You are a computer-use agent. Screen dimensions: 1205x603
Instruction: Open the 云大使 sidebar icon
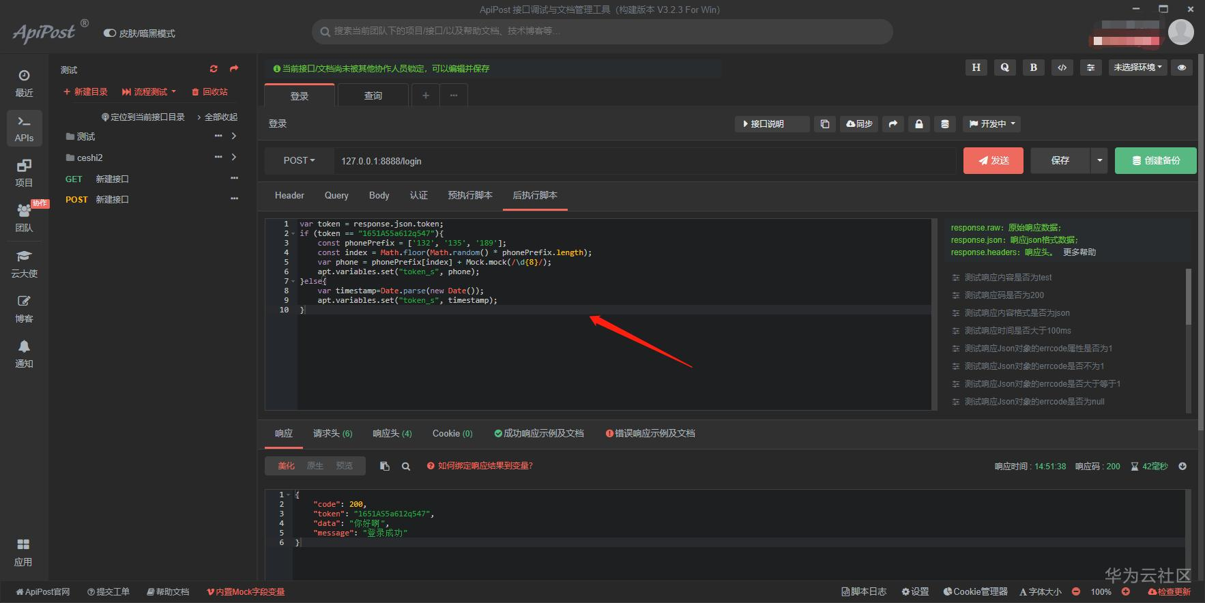(x=24, y=264)
